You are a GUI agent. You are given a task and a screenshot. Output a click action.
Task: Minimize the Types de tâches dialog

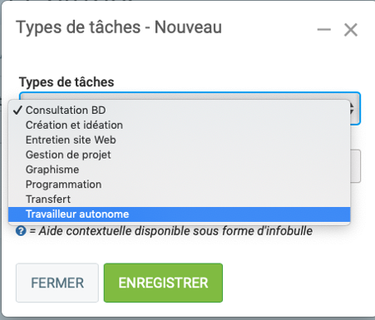[x=323, y=29]
